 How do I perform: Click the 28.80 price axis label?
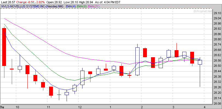coord(217,39)
